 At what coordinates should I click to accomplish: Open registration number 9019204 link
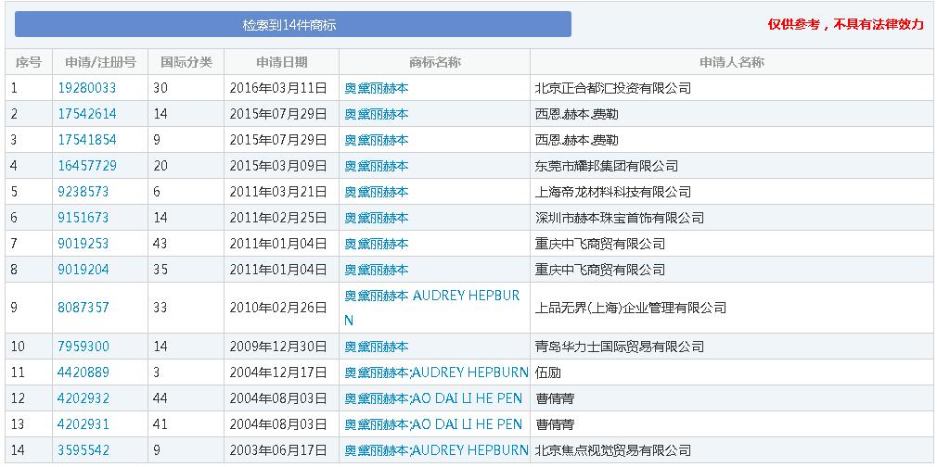(83, 270)
